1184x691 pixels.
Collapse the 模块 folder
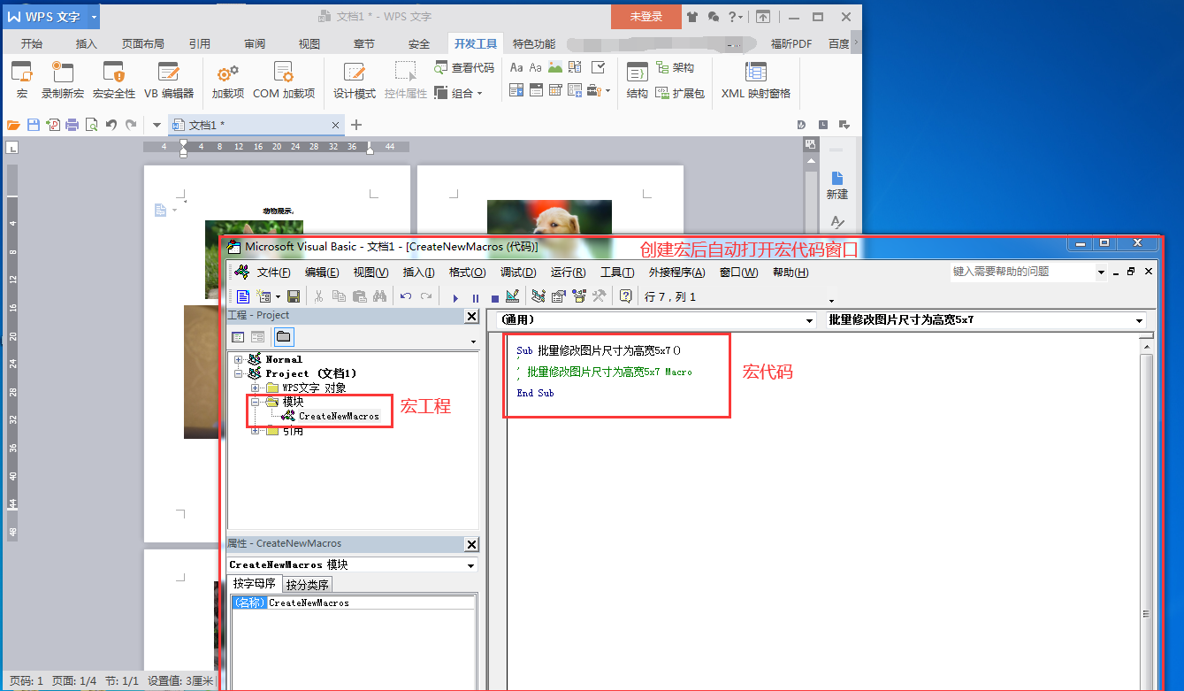tap(255, 402)
